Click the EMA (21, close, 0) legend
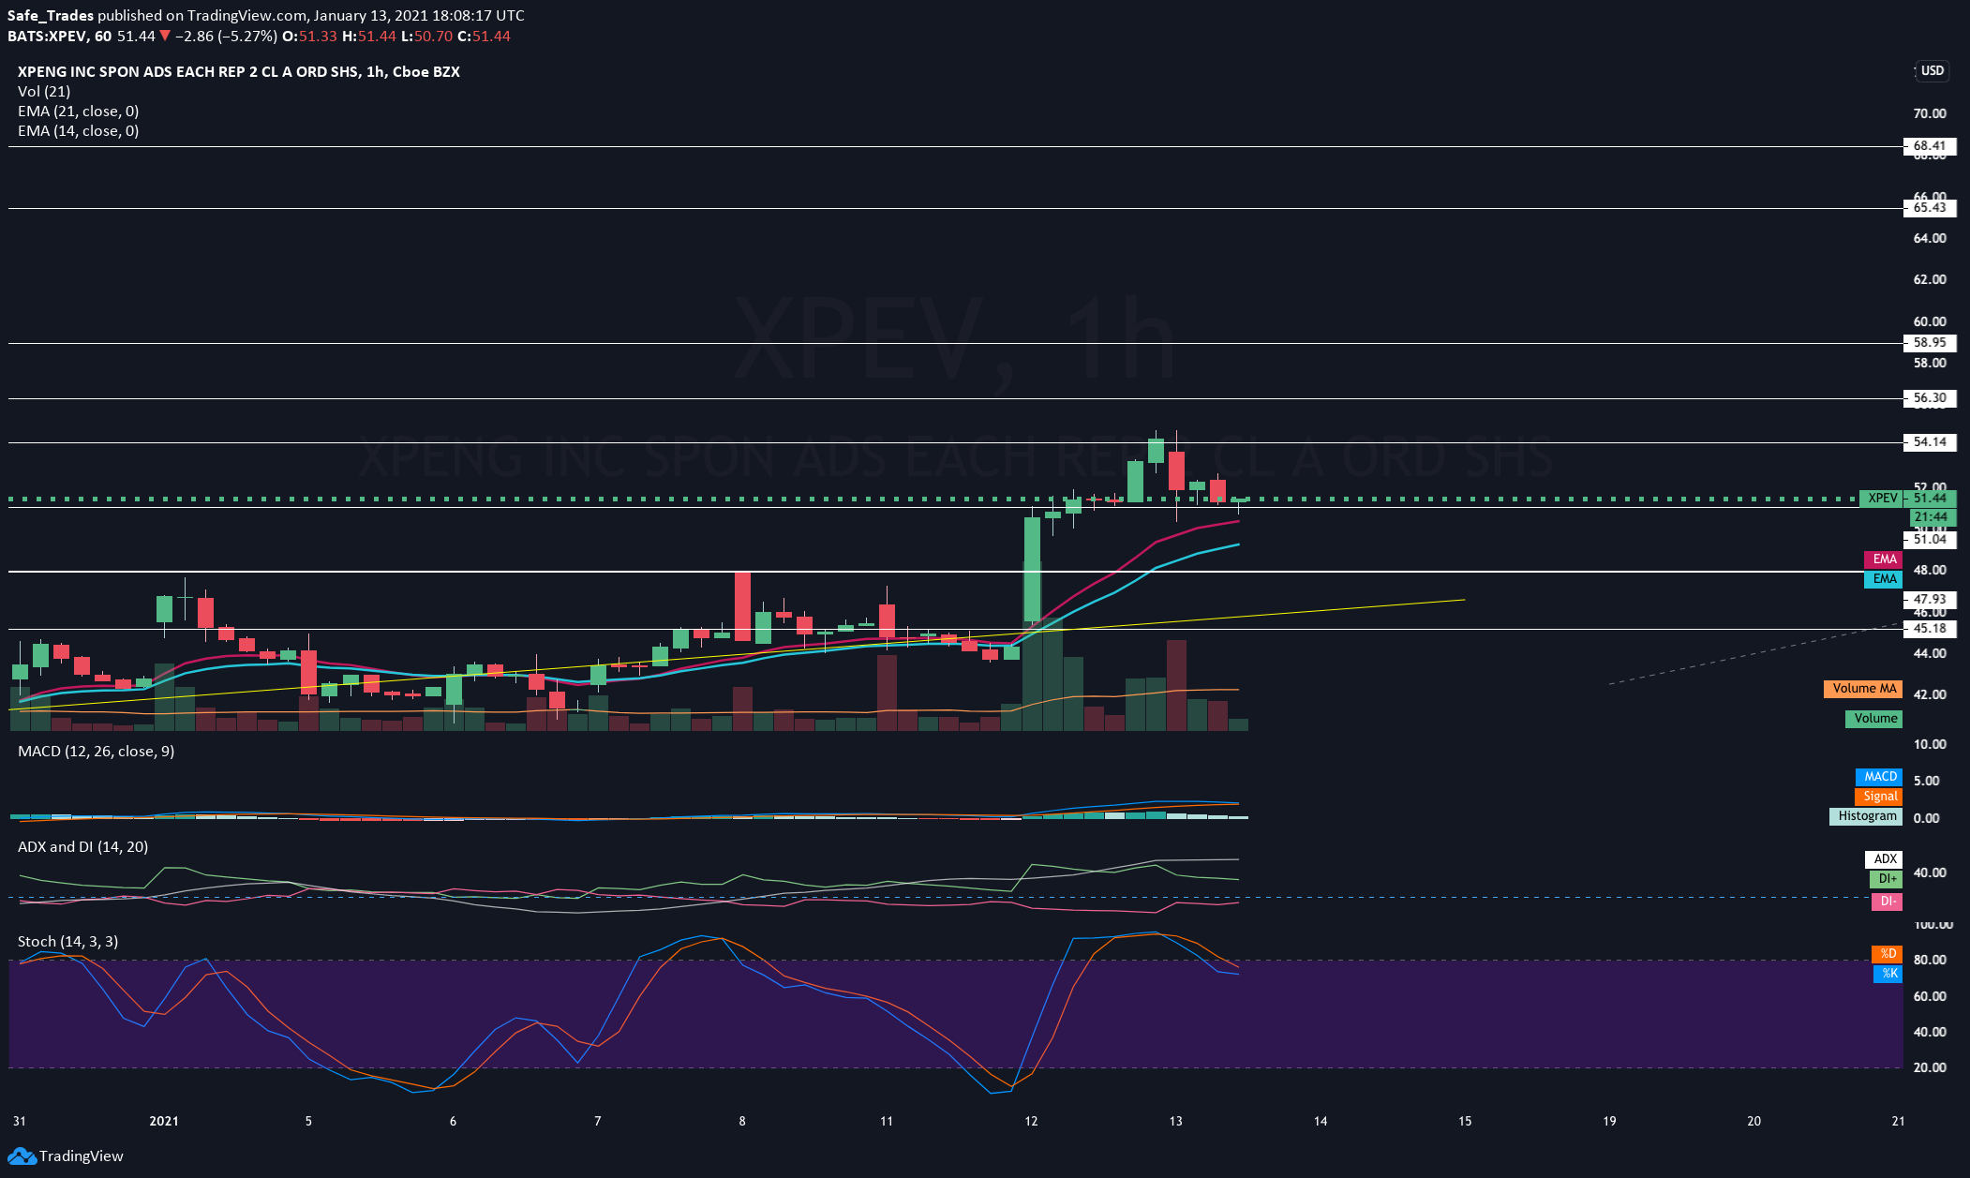This screenshot has height=1178, width=1970. 79,111
